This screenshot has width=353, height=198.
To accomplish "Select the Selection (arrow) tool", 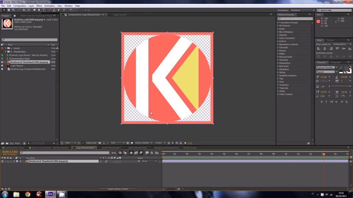I will pos(4,10).
